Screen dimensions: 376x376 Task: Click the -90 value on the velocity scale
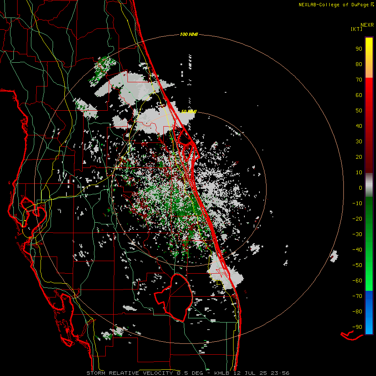[357, 327]
